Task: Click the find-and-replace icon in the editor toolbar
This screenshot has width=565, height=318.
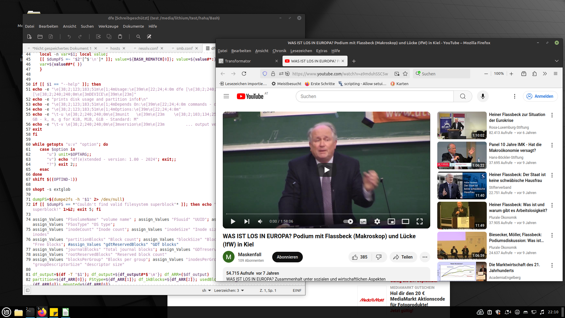Action: pyautogui.click(x=149, y=37)
